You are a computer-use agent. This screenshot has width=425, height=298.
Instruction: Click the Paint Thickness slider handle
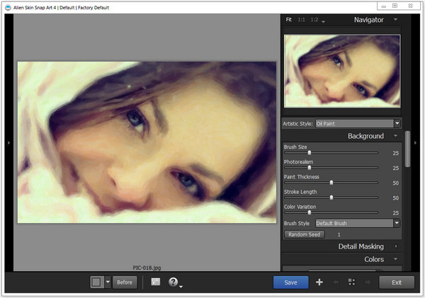pos(331,182)
